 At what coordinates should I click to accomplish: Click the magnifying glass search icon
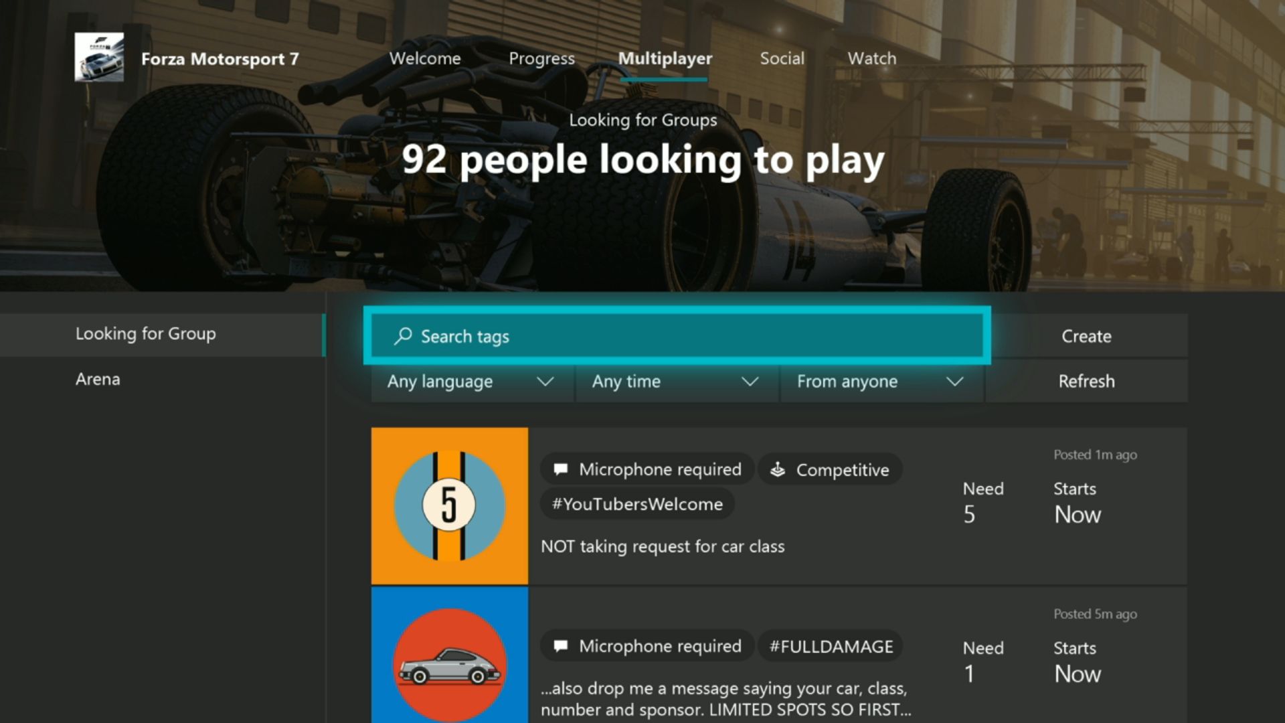point(403,336)
